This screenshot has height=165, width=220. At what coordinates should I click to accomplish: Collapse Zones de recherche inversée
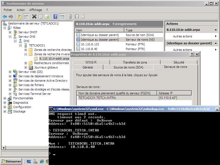tap(26, 54)
